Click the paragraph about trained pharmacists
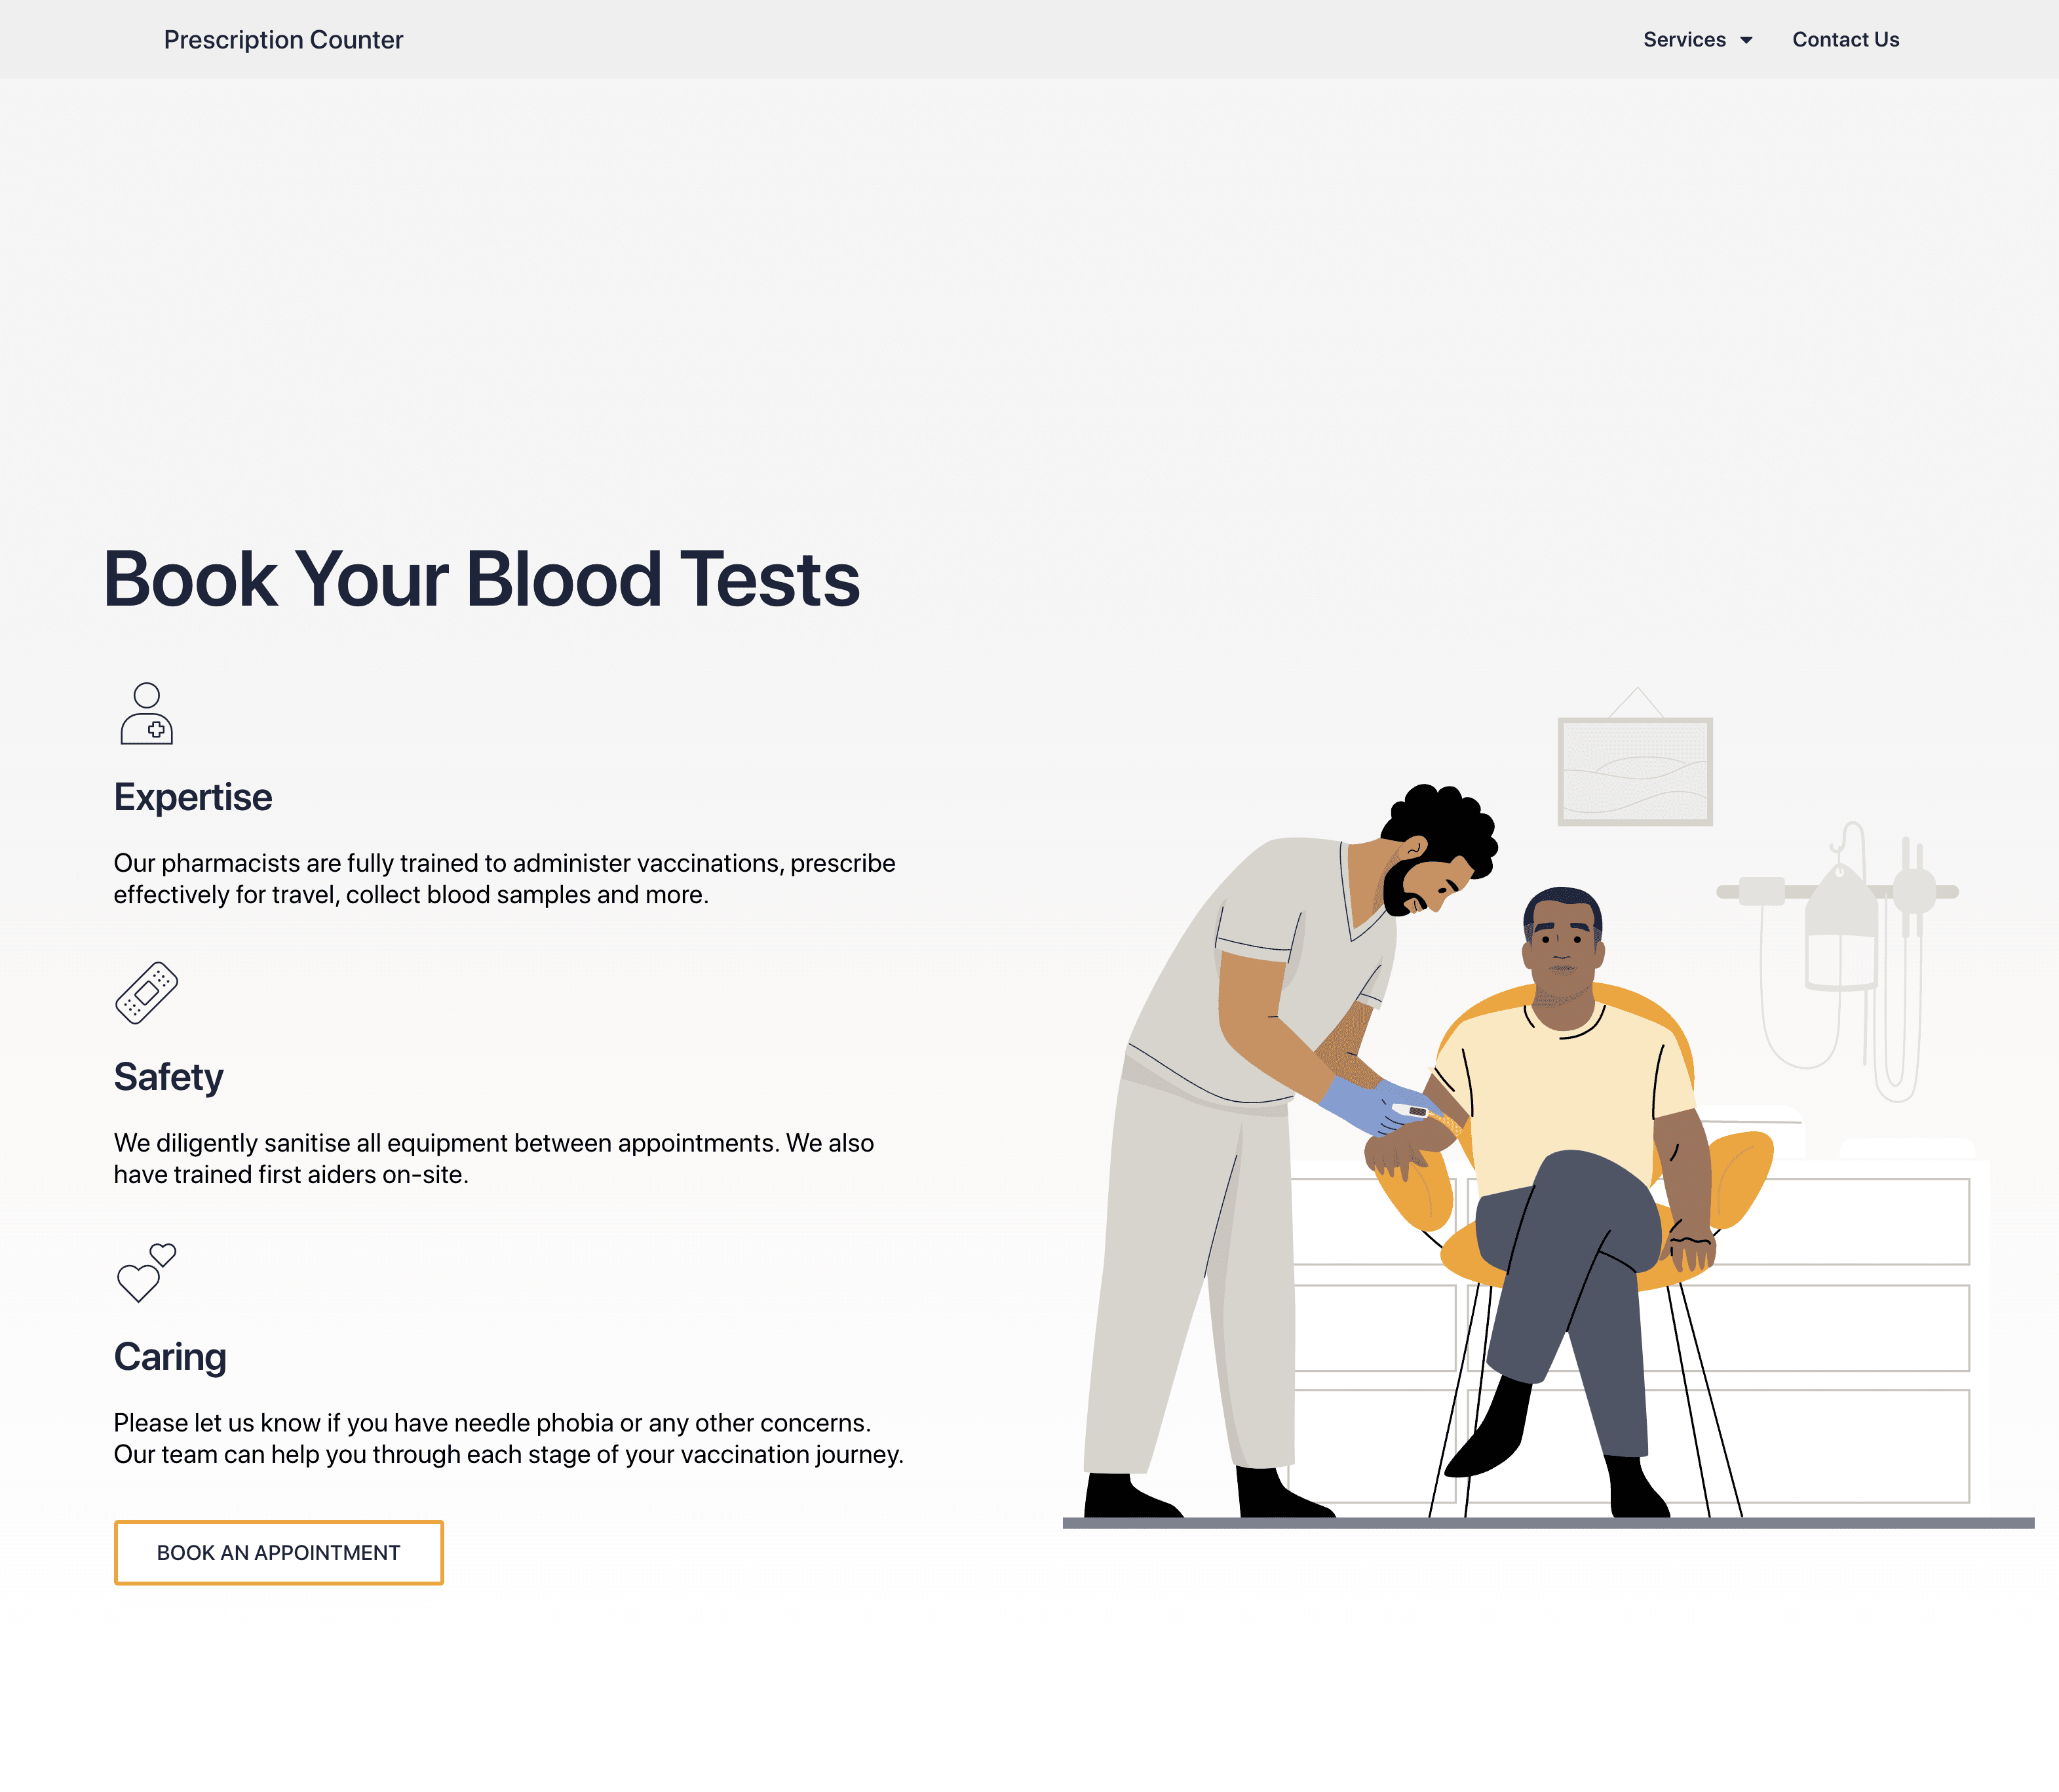Image resolution: width=2059 pixels, height=1792 pixels. [505, 879]
